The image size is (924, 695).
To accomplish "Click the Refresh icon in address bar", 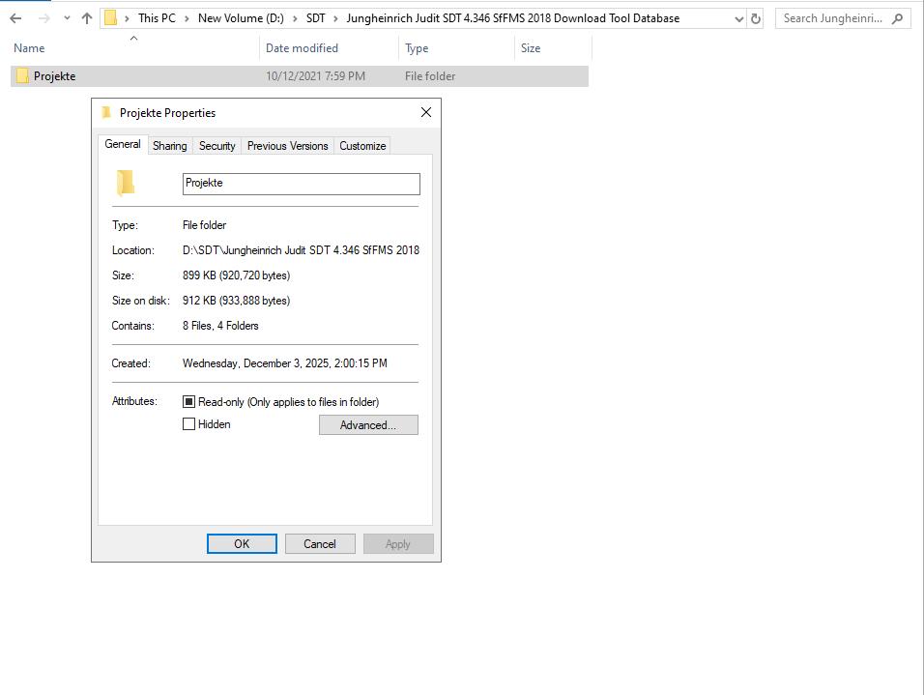I will point(755,17).
